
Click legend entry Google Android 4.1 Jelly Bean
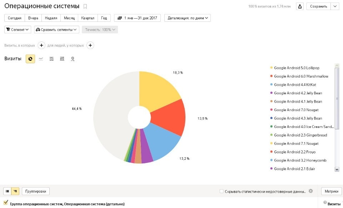point(298,101)
